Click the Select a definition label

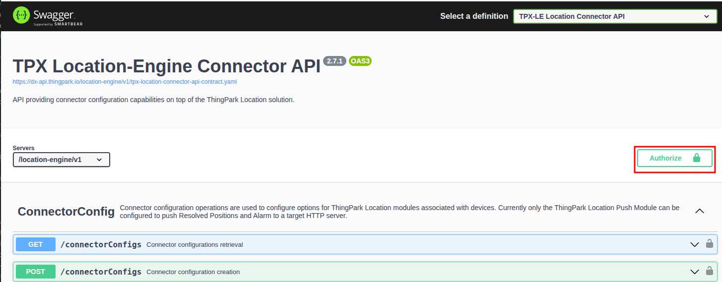click(474, 16)
